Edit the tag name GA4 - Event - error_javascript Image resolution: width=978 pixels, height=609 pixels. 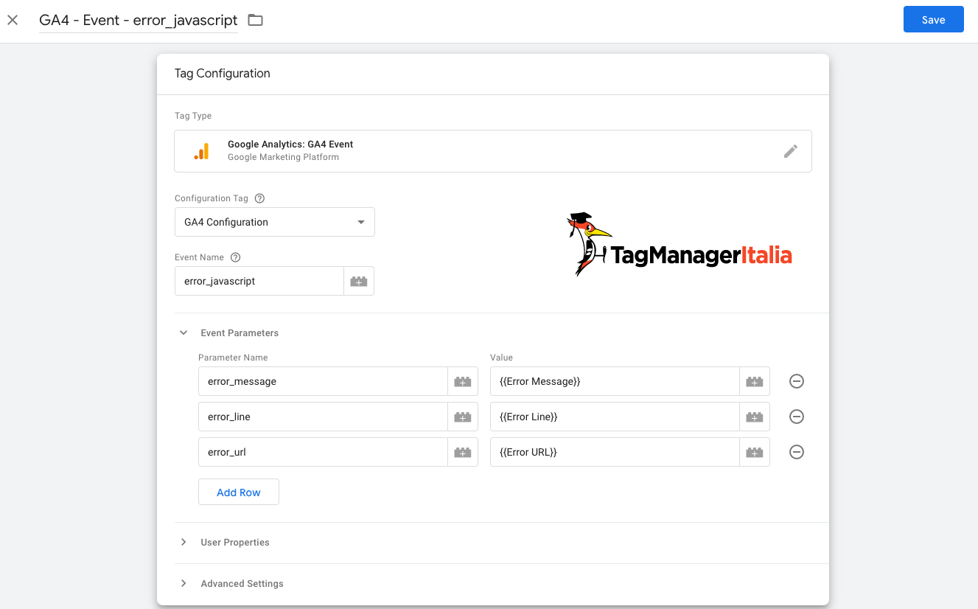139,20
